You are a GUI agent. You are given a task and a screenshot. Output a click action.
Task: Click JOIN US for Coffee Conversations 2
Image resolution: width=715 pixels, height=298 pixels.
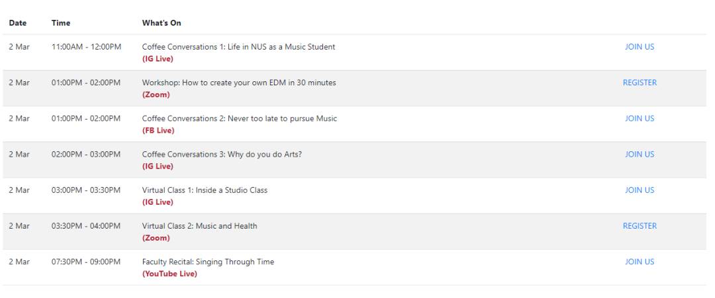pos(640,118)
